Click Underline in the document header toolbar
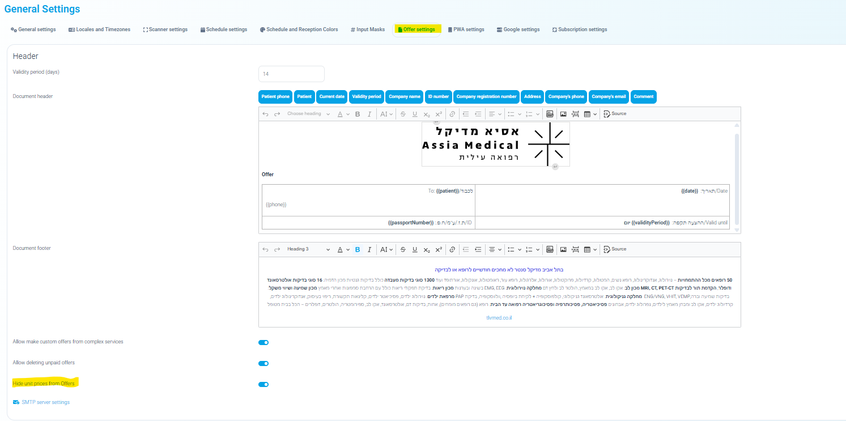This screenshot has width=846, height=421. pyautogui.click(x=415, y=114)
